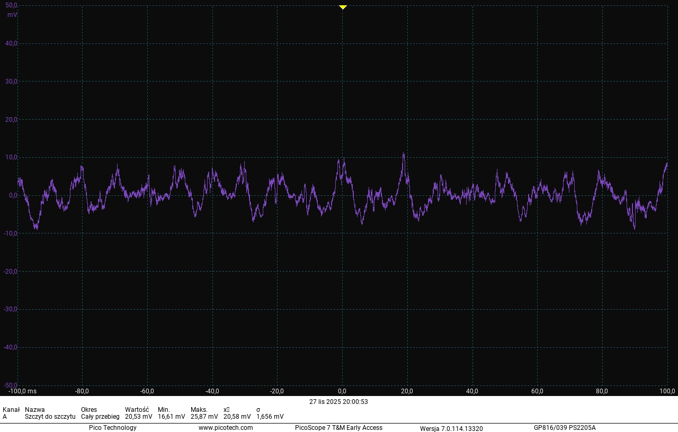Viewport: 678px width, 432px height.
Task: Click the 'Okres' column header
Action: tap(89, 410)
